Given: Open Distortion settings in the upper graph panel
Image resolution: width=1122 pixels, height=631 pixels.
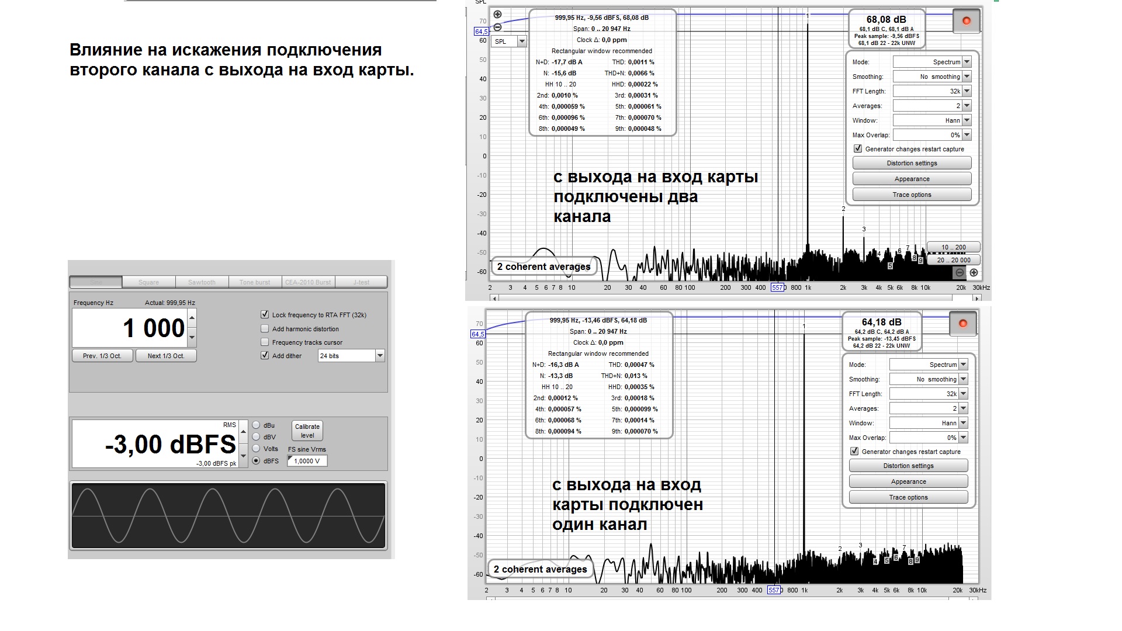Looking at the screenshot, I should (x=912, y=163).
